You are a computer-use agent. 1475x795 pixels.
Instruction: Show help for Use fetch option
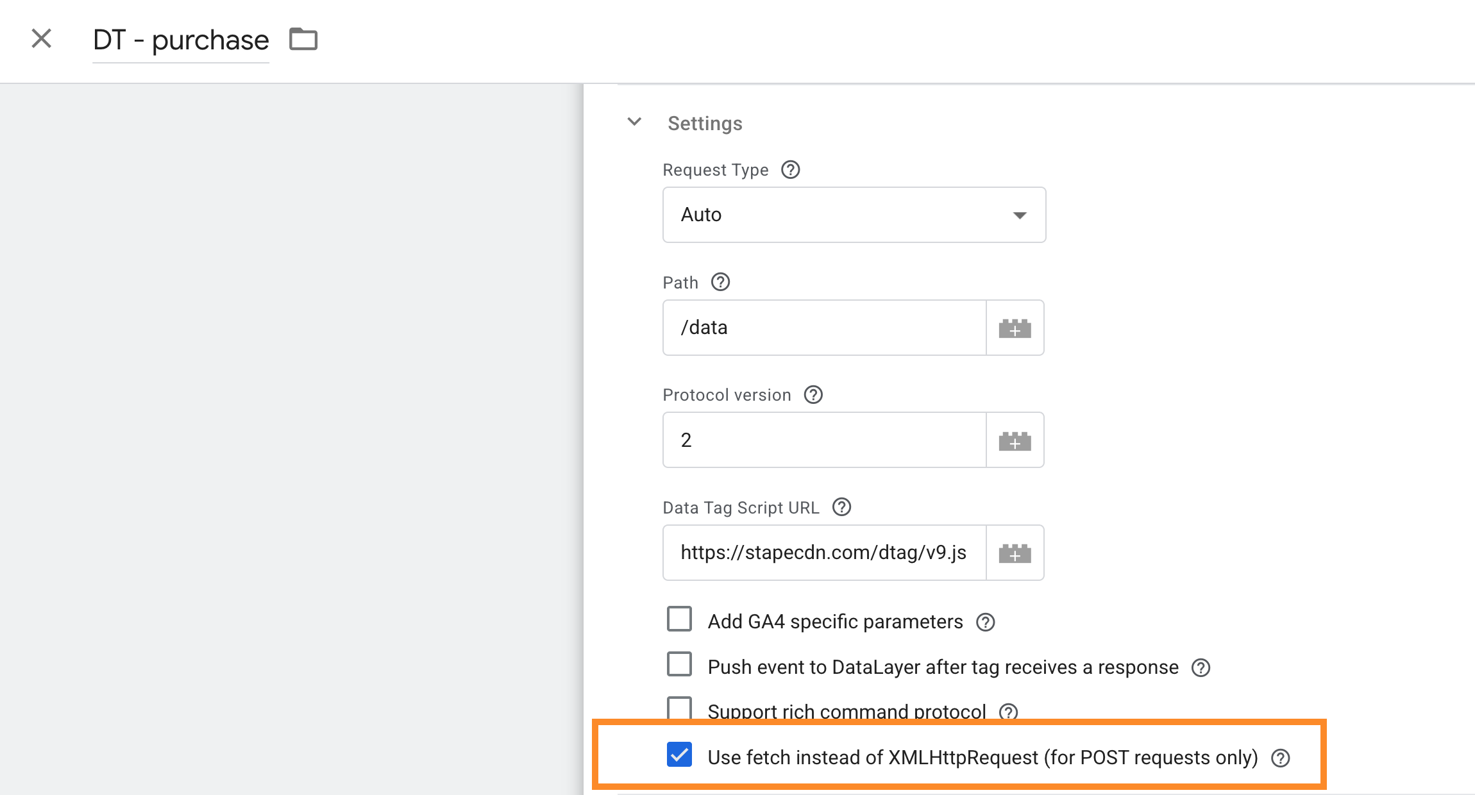pyautogui.click(x=1280, y=758)
